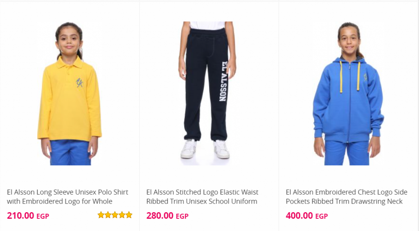The width and height of the screenshot is (419, 231).
Task: Click the blue shorts in polo photo
Action: (x=70, y=153)
